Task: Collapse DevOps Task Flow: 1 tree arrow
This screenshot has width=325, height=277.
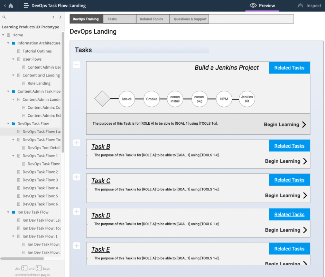Action: pos(13,156)
